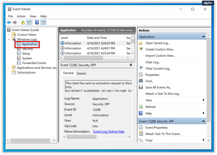Collapse the Application actions section
The width and height of the screenshot is (217, 155).
204,37
